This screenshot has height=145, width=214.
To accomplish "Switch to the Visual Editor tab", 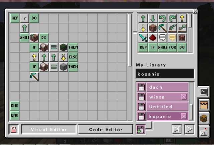I will coord(49,129).
